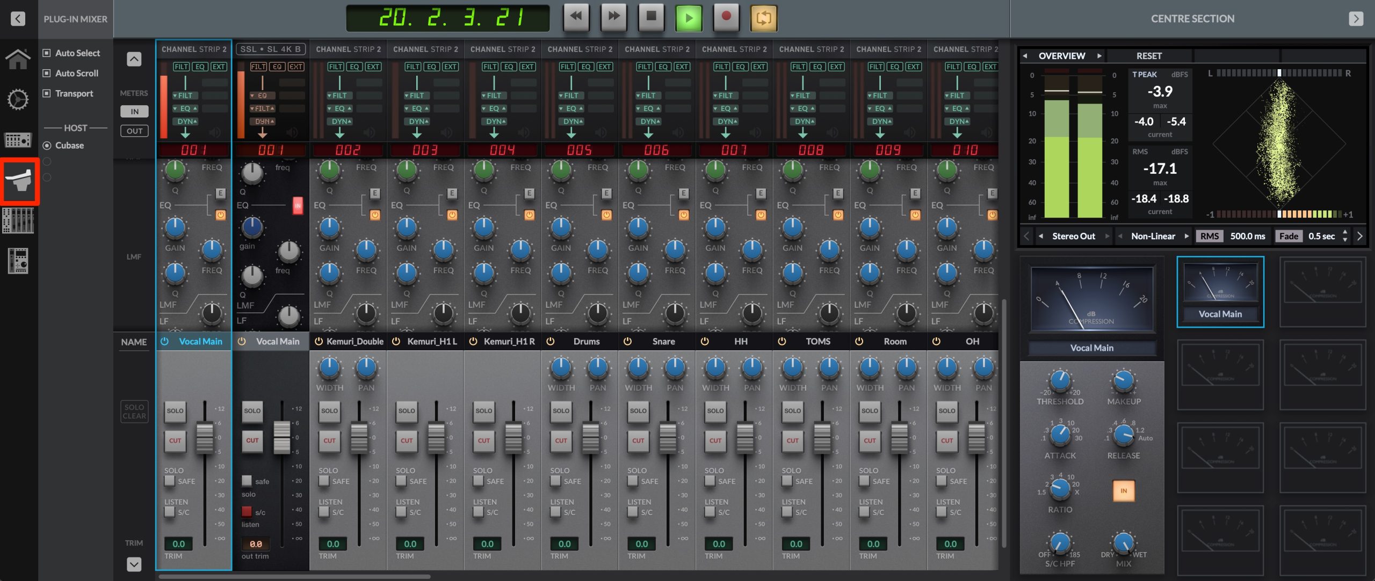Select FILT tab on channel 004
The image size is (1375, 581).
[489, 67]
